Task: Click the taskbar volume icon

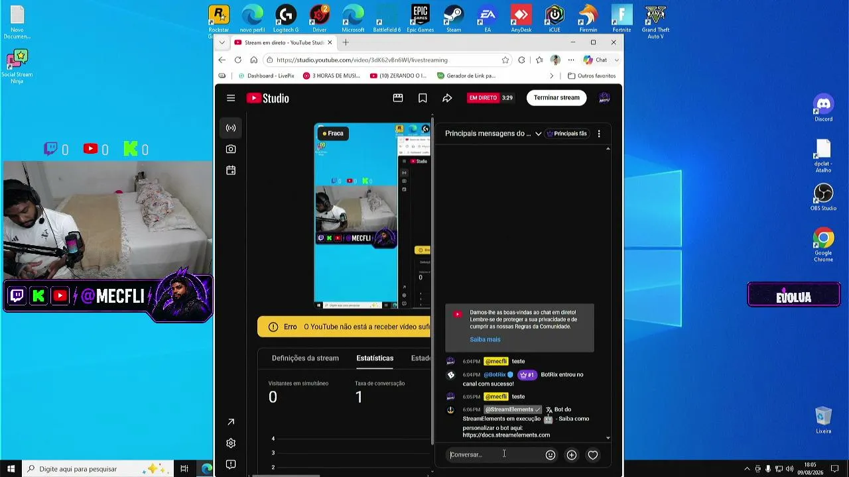Action: (x=789, y=469)
